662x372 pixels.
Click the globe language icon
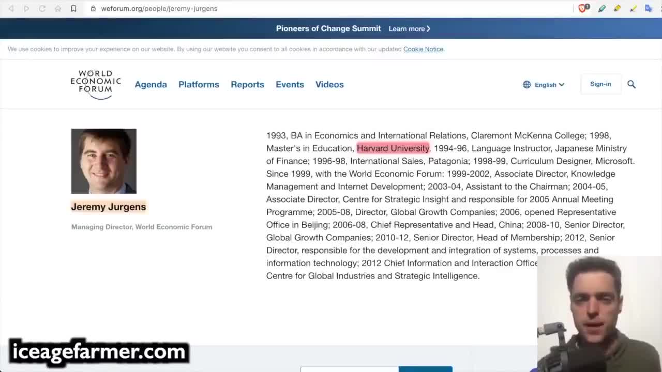click(526, 85)
